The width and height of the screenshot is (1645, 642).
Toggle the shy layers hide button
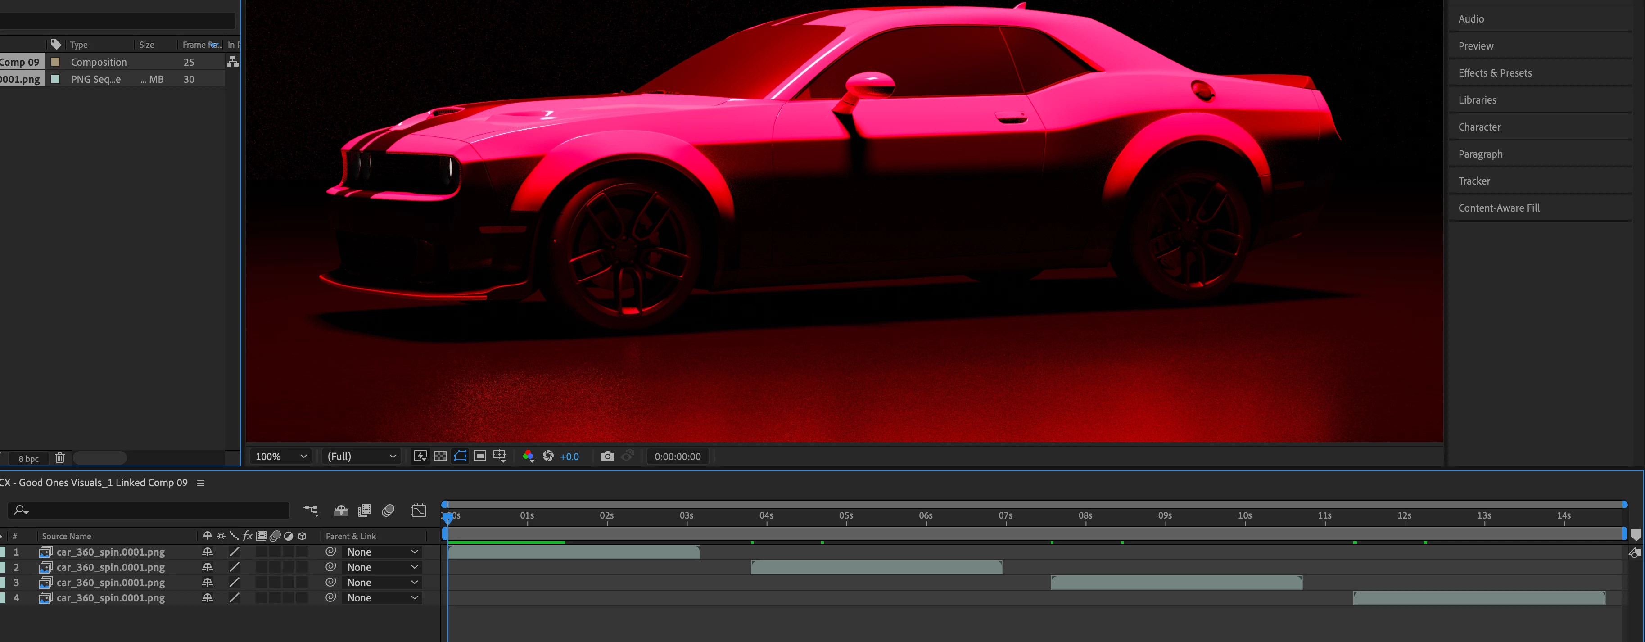[341, 511]
